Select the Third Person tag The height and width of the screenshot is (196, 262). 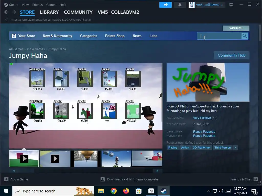pyautogui.click(x=223, y=148)
